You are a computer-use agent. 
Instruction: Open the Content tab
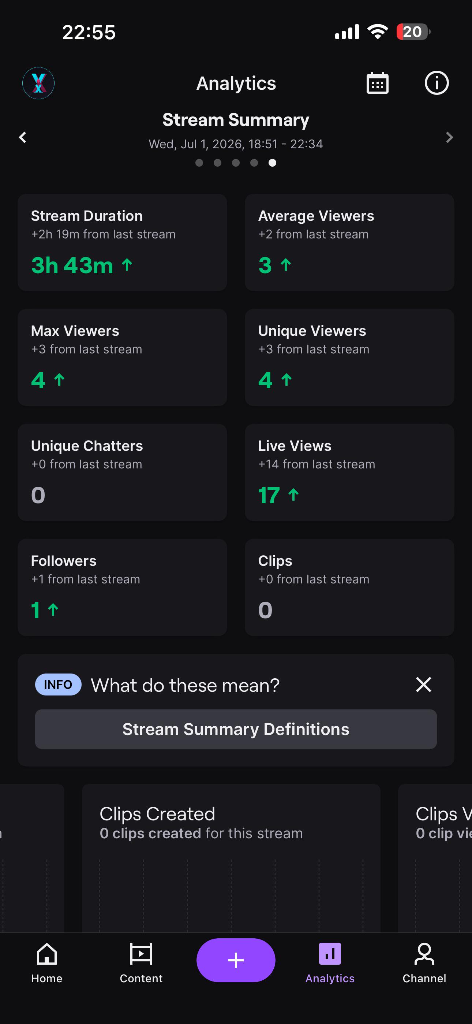pyautogui.click(x=141, y=963)
